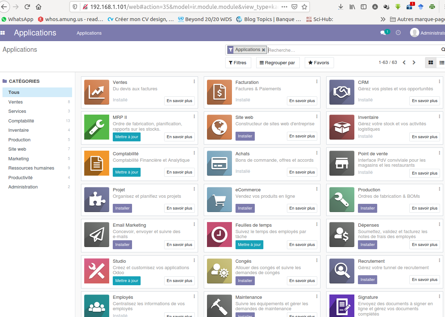Select the Marketing category
445x317 pixels.
point(37,158)
